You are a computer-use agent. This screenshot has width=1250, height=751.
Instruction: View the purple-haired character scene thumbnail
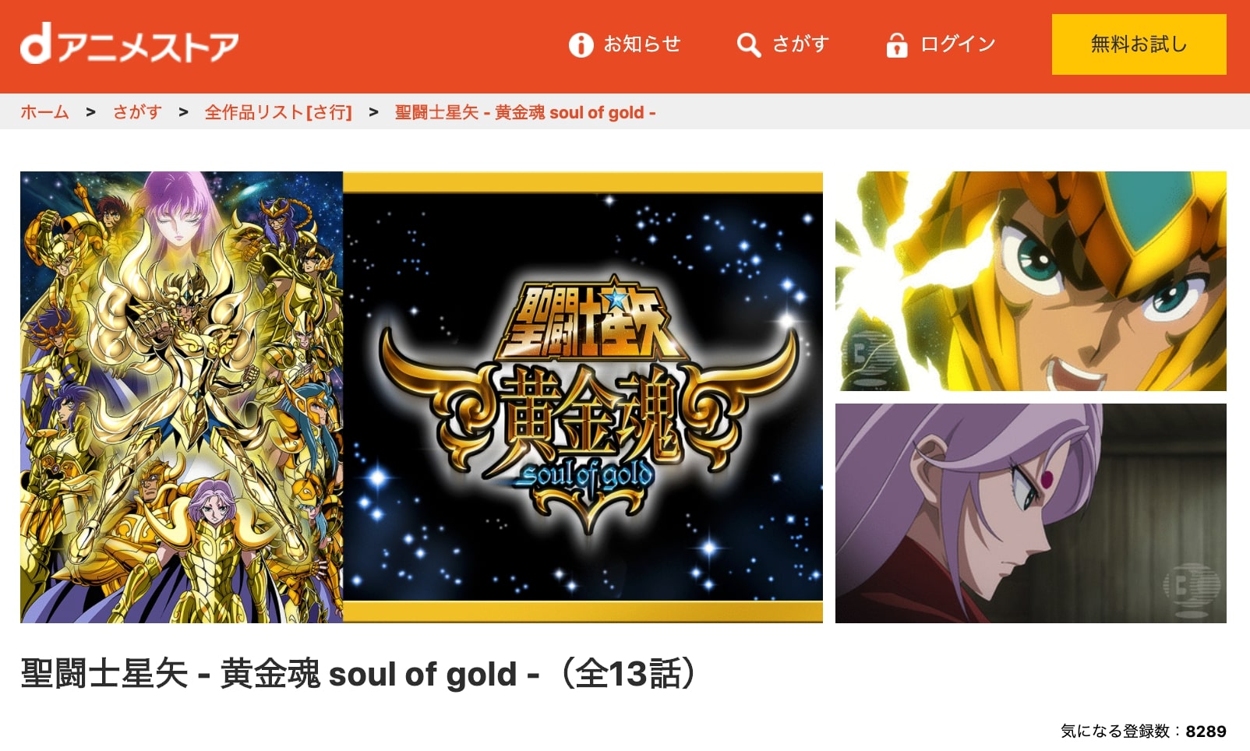coord(1031,513)
